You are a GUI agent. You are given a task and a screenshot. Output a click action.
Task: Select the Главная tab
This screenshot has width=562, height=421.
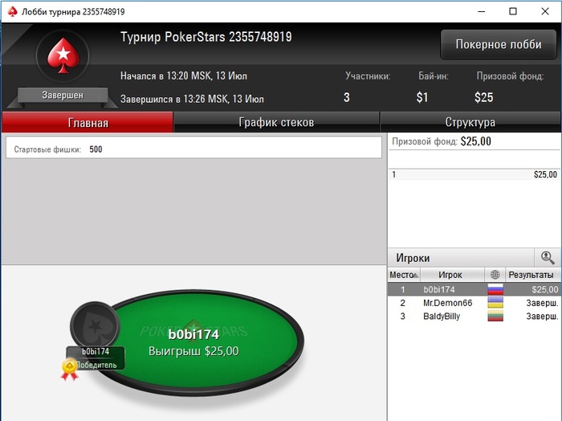click(x=88, y=122)
